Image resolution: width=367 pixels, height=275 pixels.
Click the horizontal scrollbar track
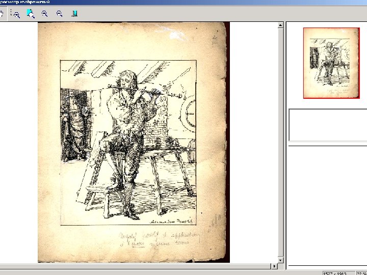tap(135, 266)
